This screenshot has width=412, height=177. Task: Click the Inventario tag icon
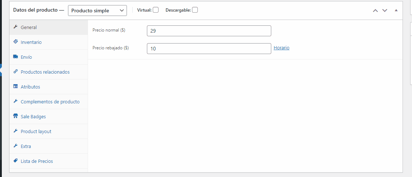[15, 42]
